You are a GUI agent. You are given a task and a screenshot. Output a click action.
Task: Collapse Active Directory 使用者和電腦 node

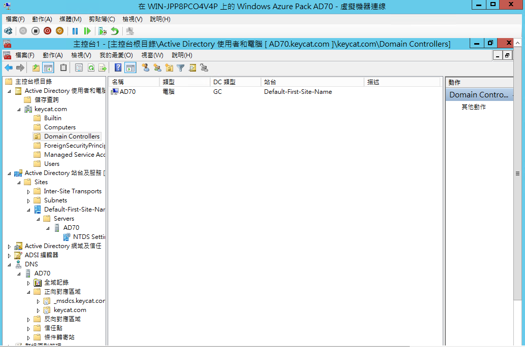pyautogui.click(x=9, y=91)
